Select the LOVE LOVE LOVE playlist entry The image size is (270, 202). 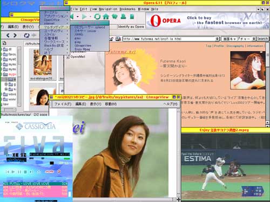tap(35, 184)
